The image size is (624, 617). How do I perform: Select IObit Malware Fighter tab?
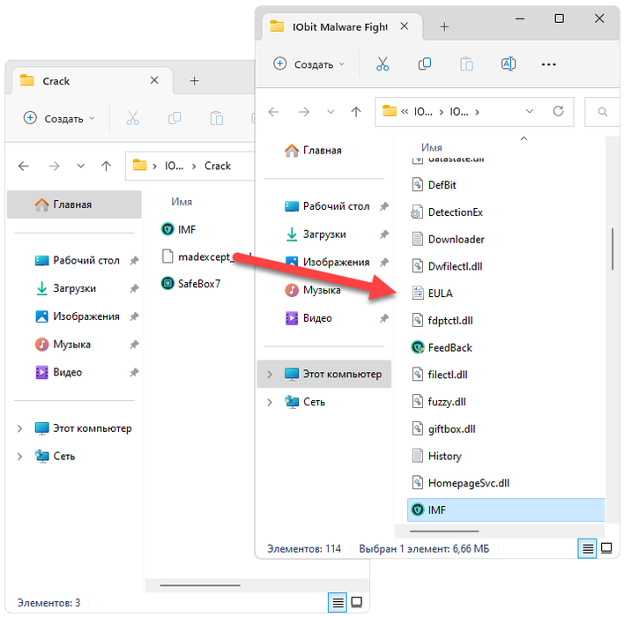[342, 26]
